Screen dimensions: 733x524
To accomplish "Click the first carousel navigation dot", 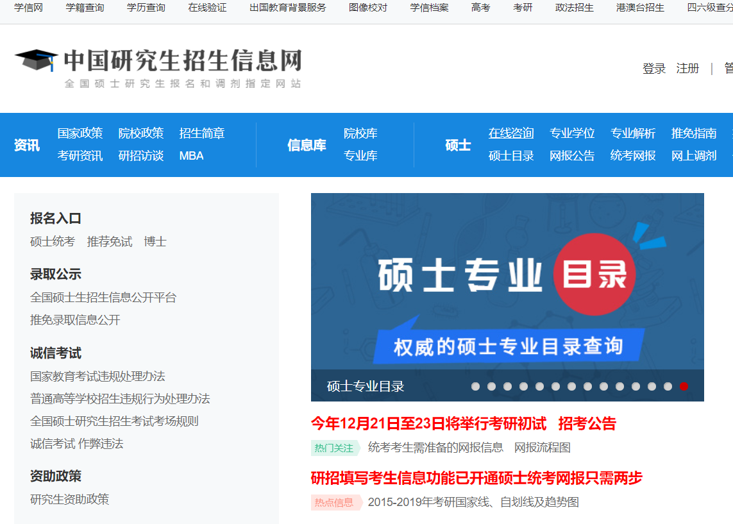I will [475, 387].
